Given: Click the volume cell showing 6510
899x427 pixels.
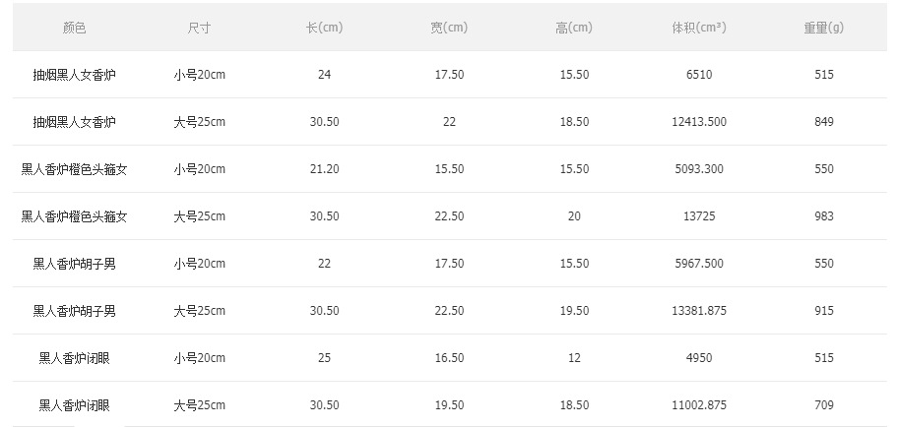Looking at the screenshot, I should pyautogui.click(x=699, y=75).
